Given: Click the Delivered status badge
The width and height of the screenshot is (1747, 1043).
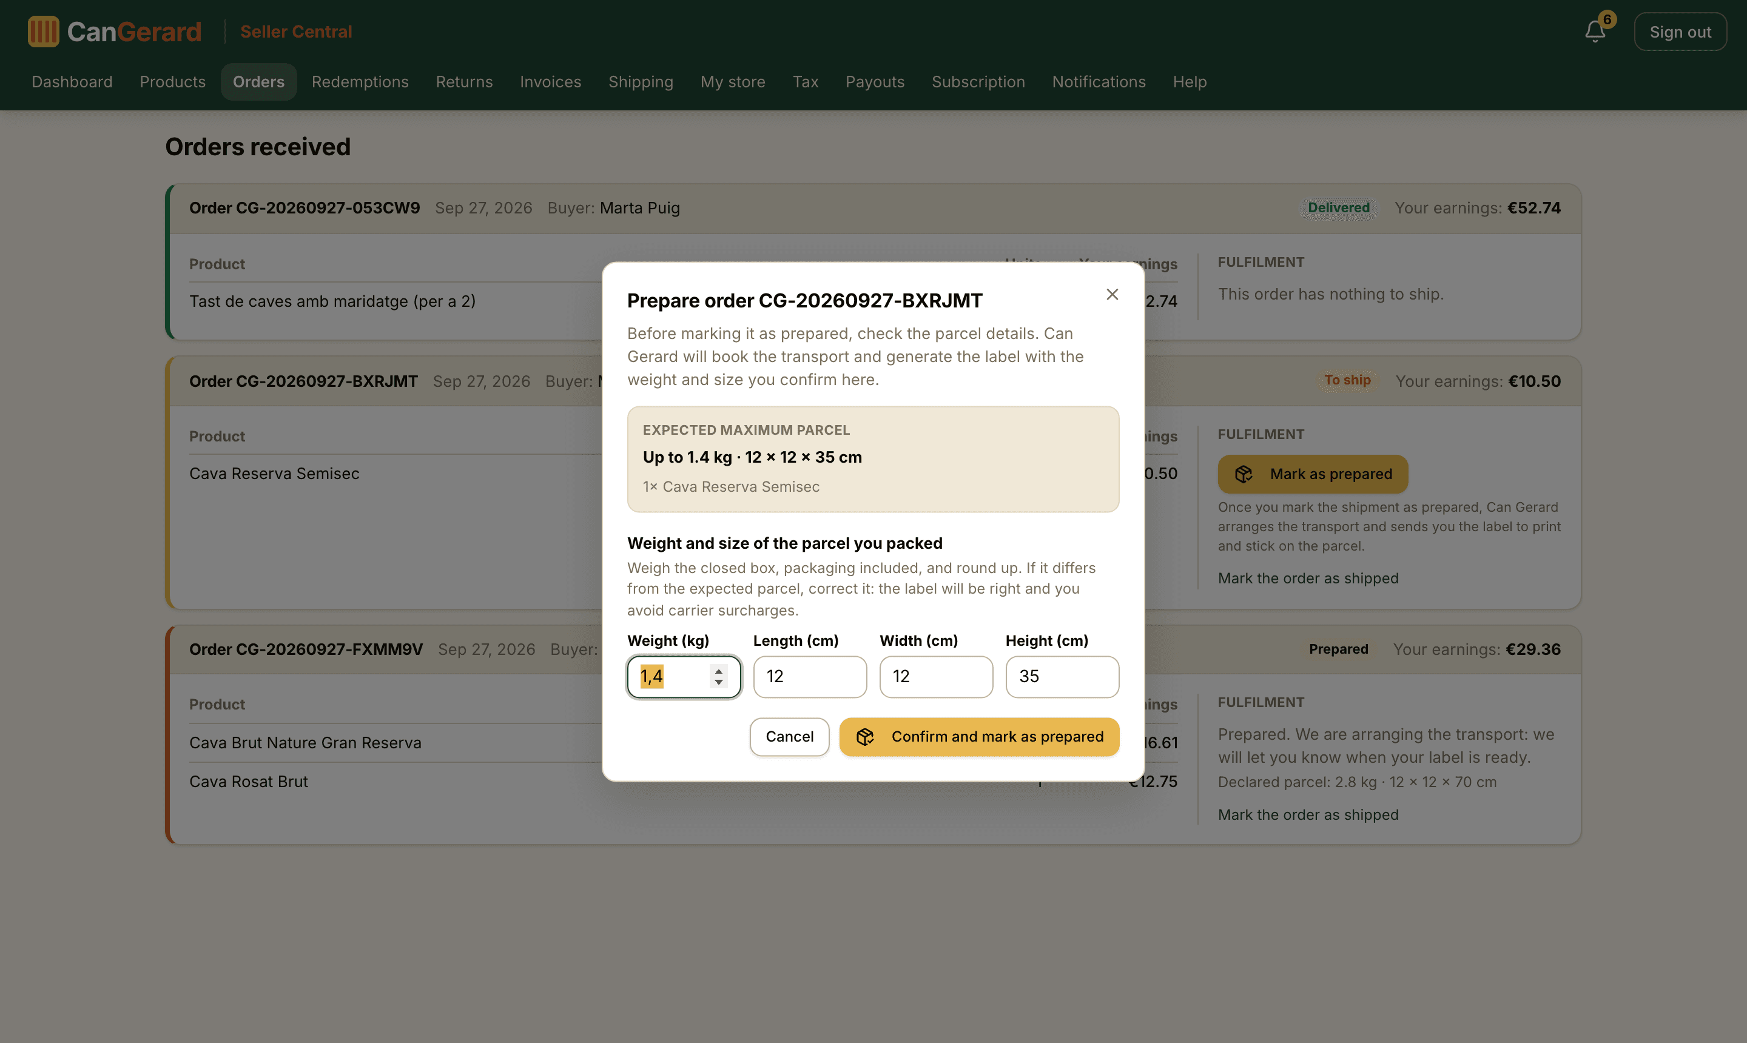Looking at the screenshot, I should (x=1339, y=208).
